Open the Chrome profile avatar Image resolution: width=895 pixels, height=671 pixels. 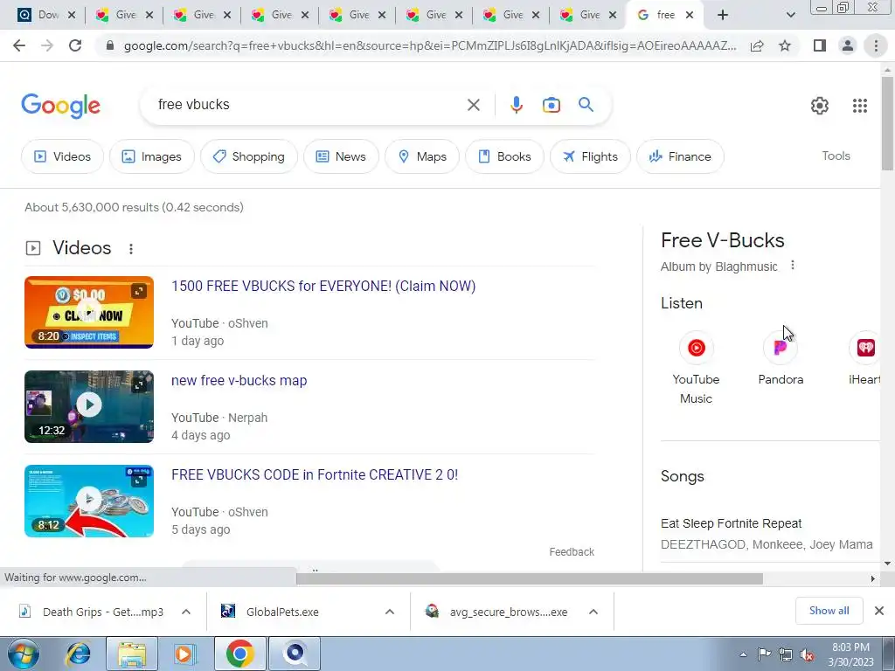click(x=848, y=45)
